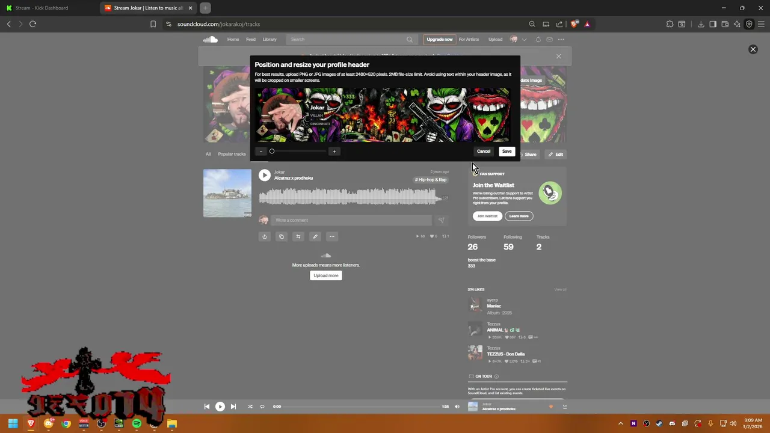Open File Explorer from the taskbar
This screenshot has width=770, height=433.
pos(171,424)
